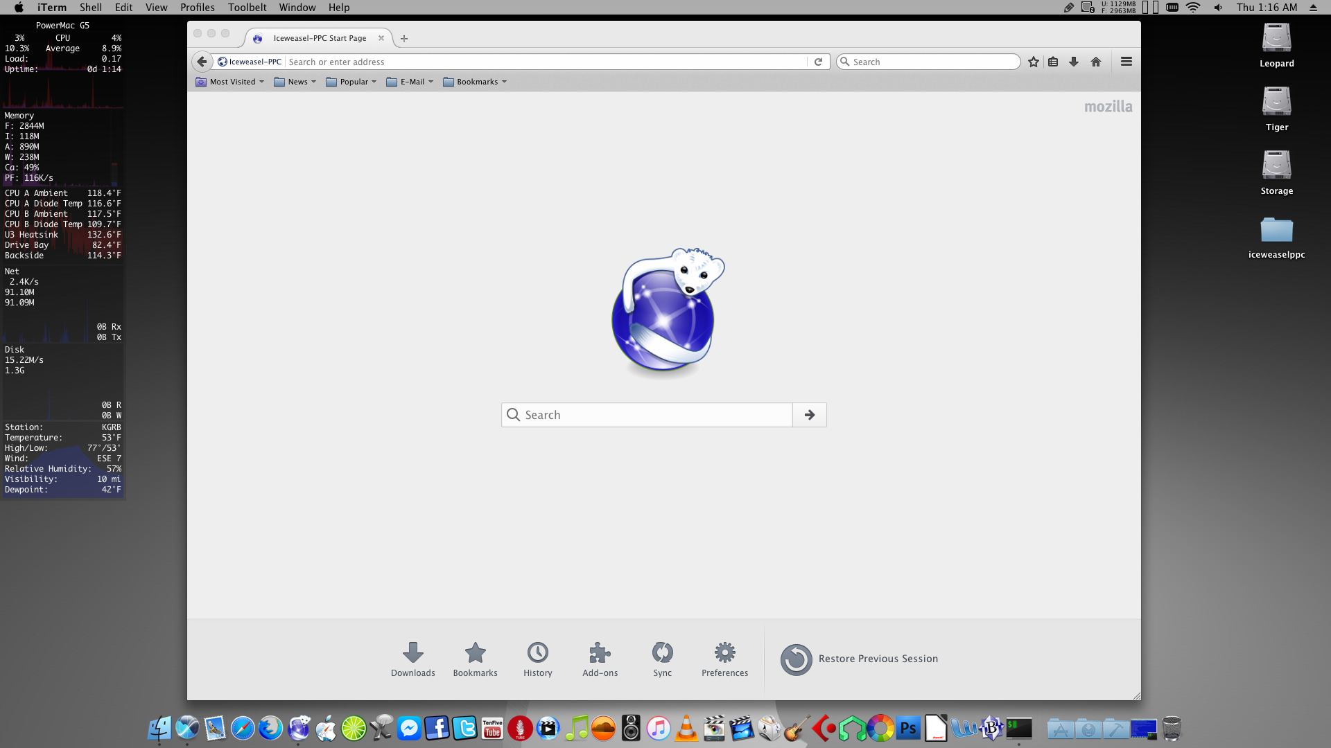Show bookmarks list toolbar icon
Image resolution: width=1331 pixels, height=748 pixels.
[x=1053, y=62]
